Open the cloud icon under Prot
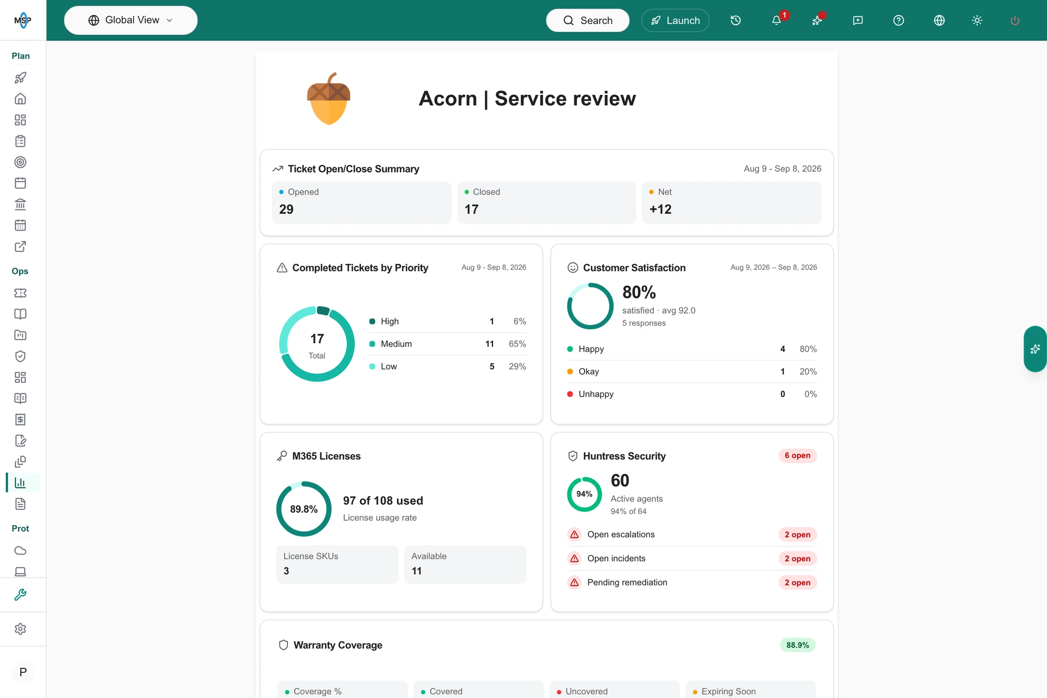The height and width of the screenshot is (698, 1047). 20,551
